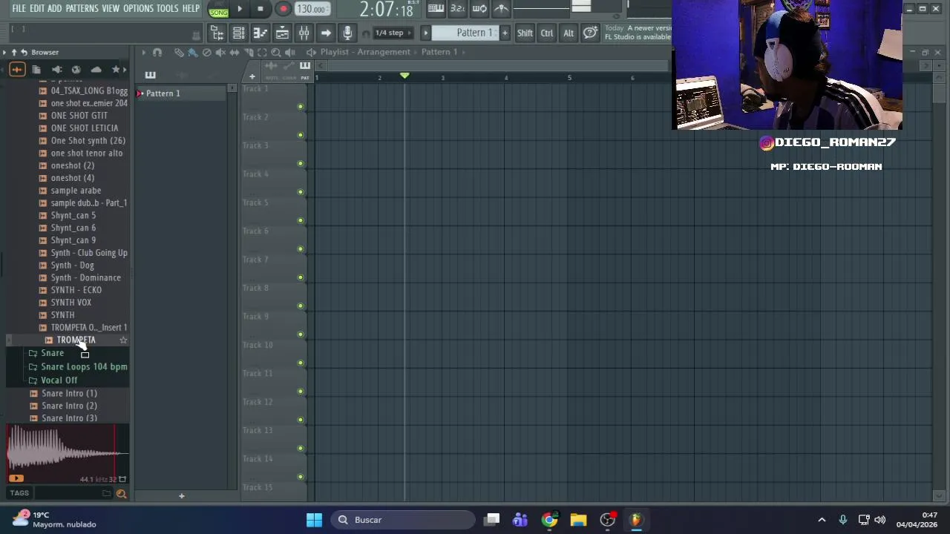Stop playback with the Stop button
This screenshot has width=950, height=534.
pyautogui.click(x=261, y=9)
